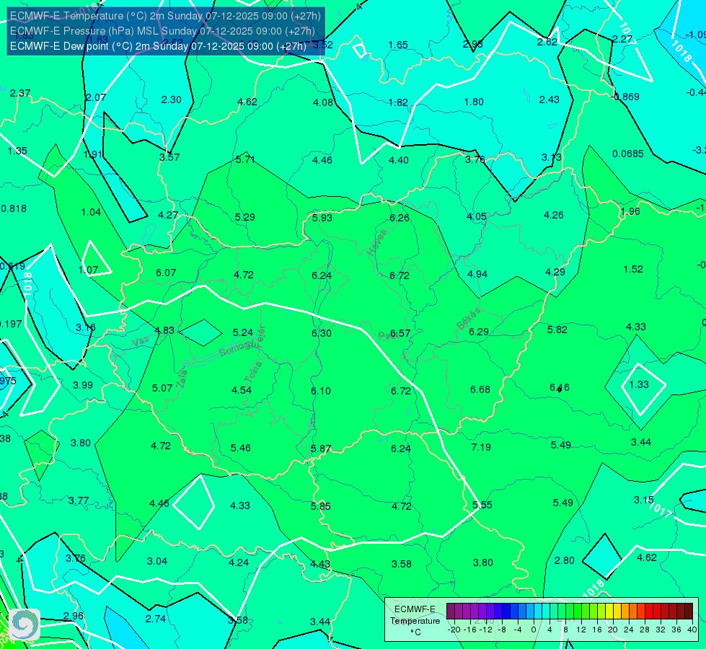Click the 5.24 temperature value
The width and height of the screenshot is (706, 649).
pyautogui.click(x=243, y=332)
